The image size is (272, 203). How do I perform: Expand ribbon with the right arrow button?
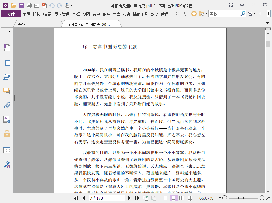pos(269,14)
